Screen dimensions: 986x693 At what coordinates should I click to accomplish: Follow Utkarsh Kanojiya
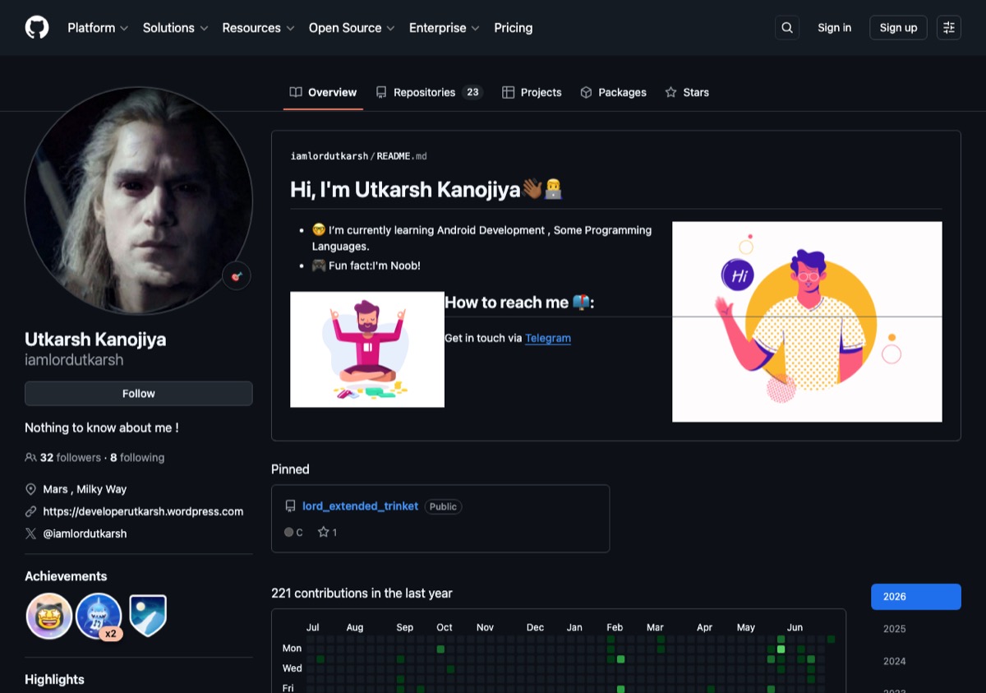click(x=139, y=394)
